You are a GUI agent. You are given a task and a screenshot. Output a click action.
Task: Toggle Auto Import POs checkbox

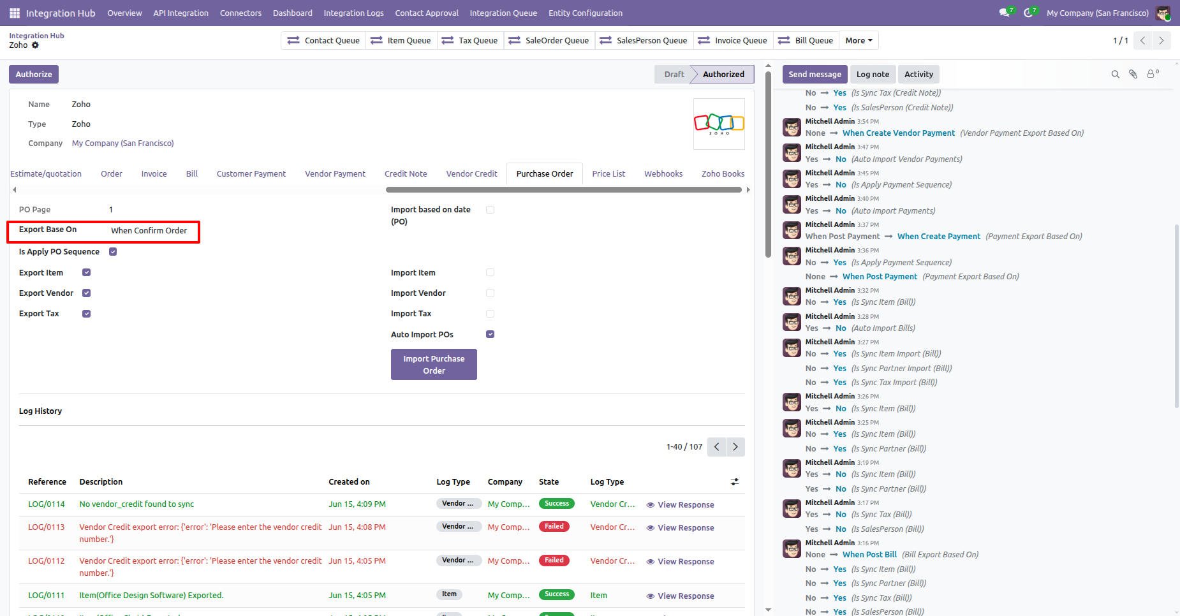pos(490,335)
